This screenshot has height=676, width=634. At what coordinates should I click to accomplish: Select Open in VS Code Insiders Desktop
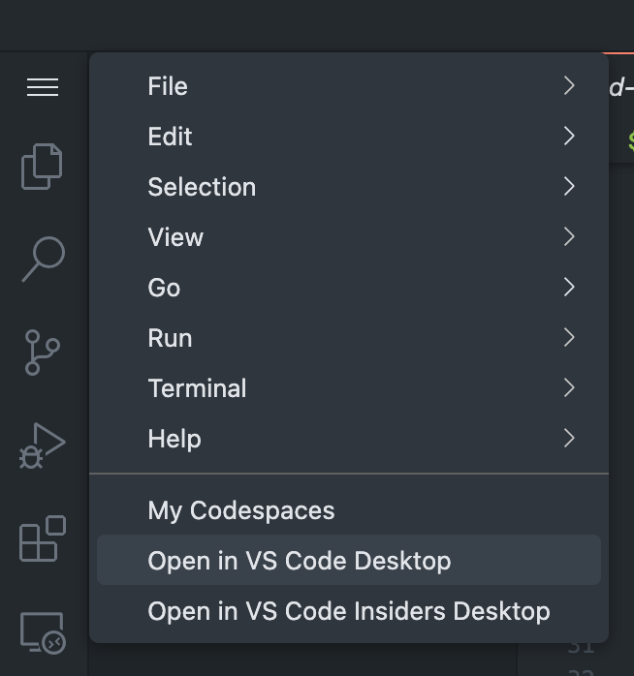point(349,611)
